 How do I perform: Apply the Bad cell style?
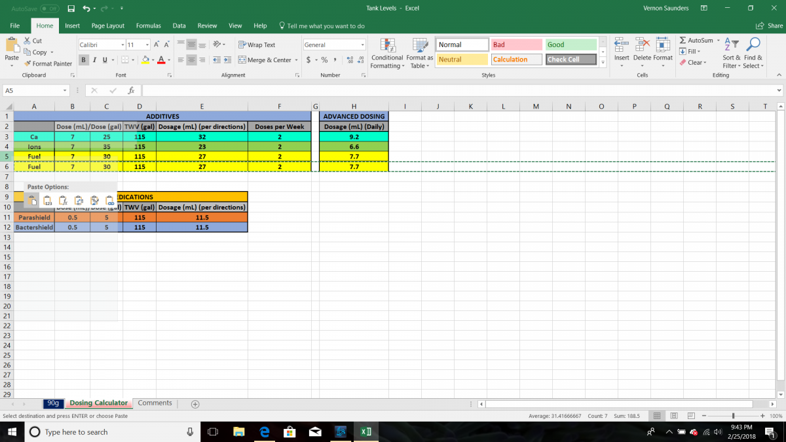(516, 45)
